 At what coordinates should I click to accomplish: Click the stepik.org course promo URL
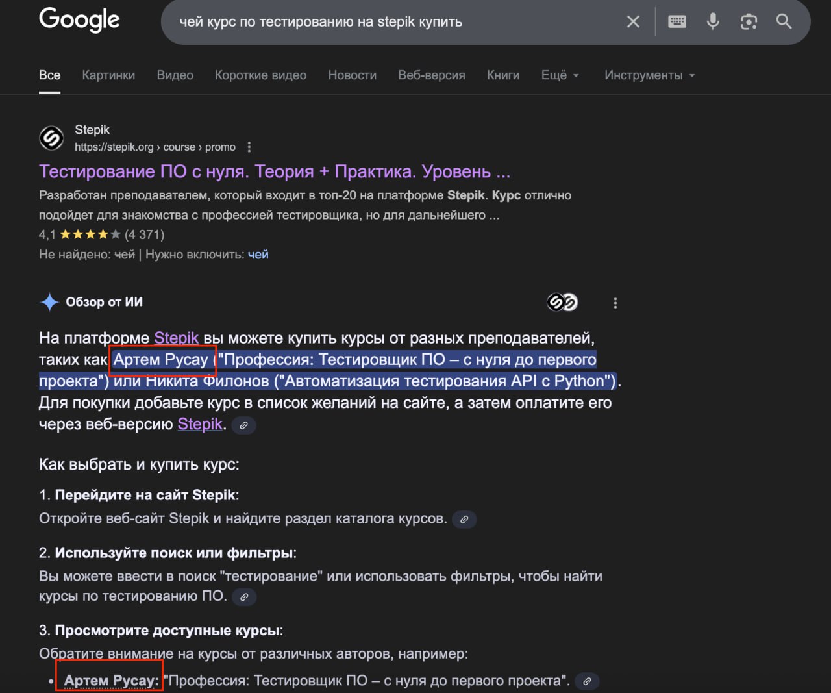pos(155,147)
